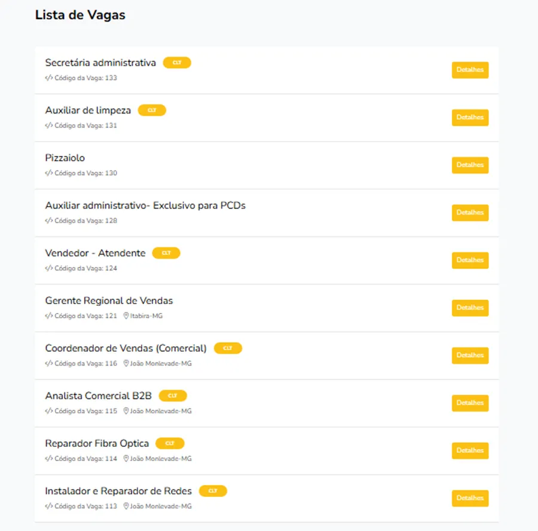The width and height of the screenshot is (538, 531).
Task: Click the CLT badge next to Auxiliar de limpeza
Action: point(152,111)
